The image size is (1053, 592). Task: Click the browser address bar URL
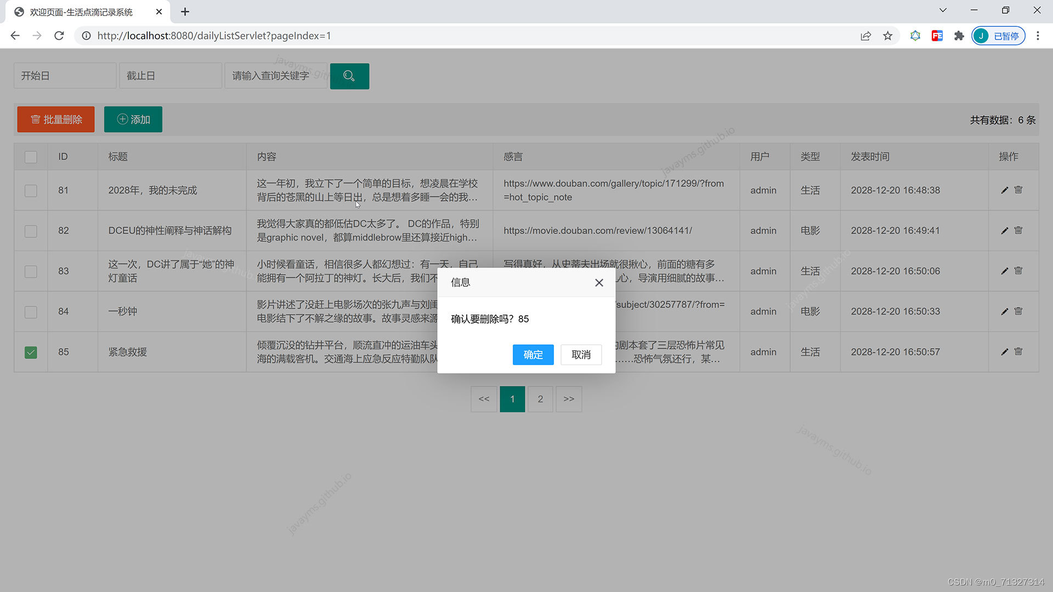[x=214, y=36]
